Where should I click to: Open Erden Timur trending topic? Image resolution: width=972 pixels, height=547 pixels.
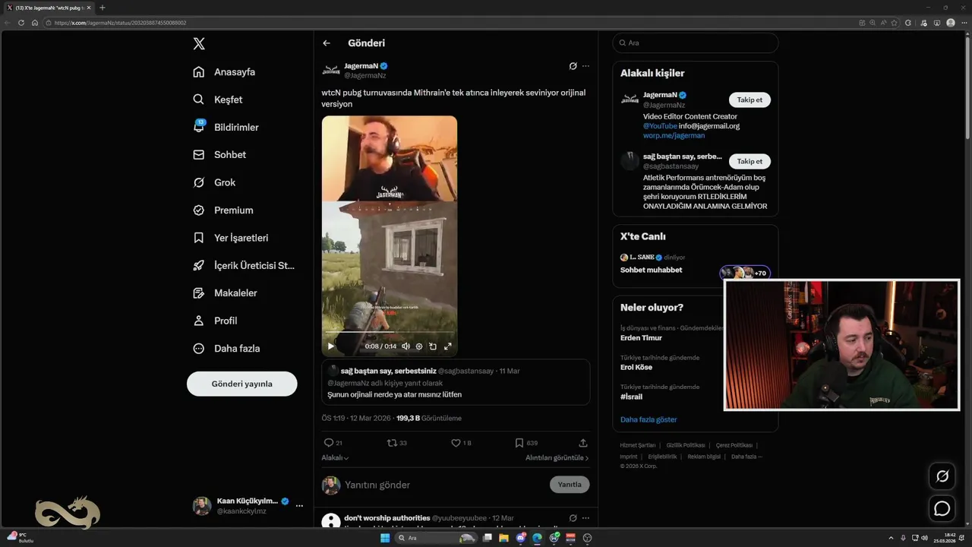641,338
